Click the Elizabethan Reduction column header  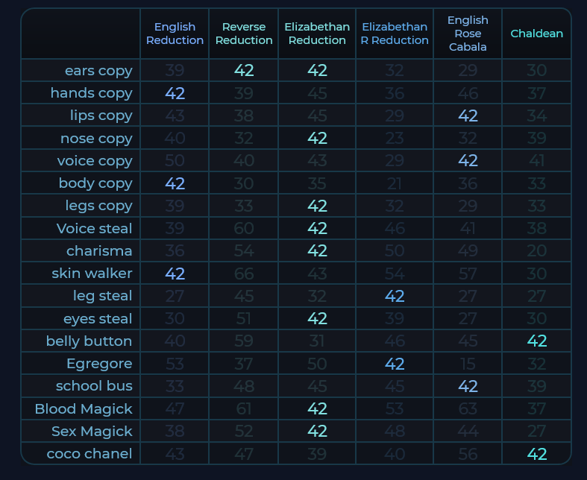coord(317,34)
